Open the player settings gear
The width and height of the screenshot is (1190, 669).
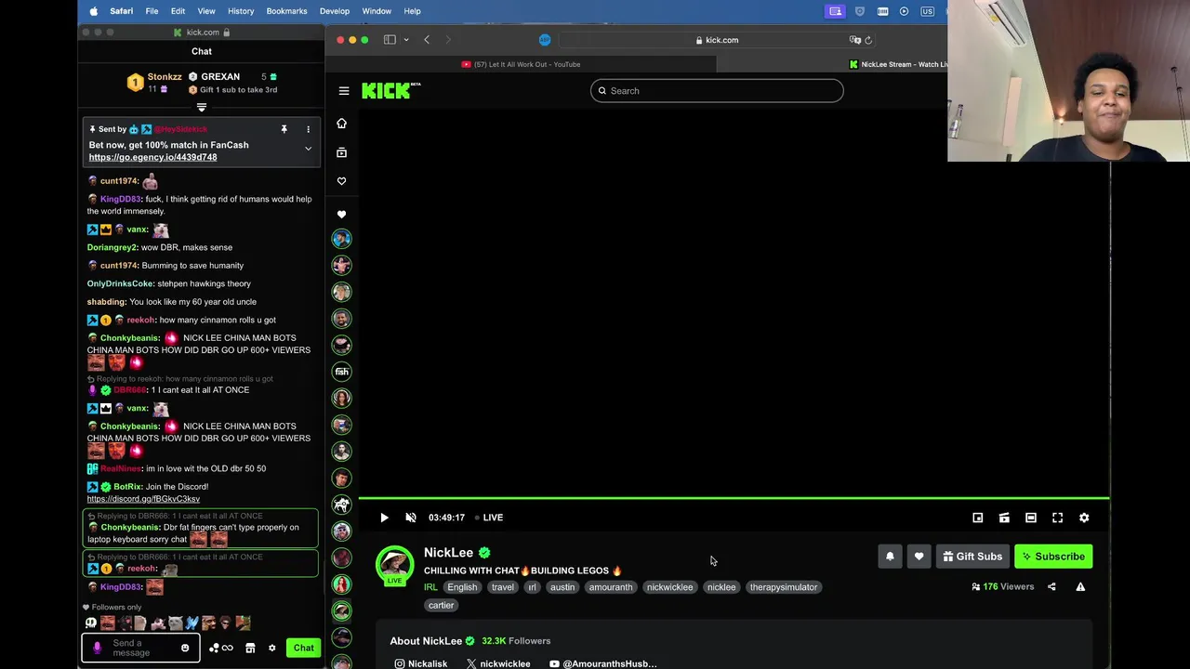[1084, 518]
